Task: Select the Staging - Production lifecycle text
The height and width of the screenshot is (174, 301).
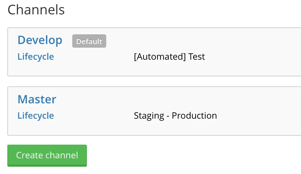Action: (175, 116)
